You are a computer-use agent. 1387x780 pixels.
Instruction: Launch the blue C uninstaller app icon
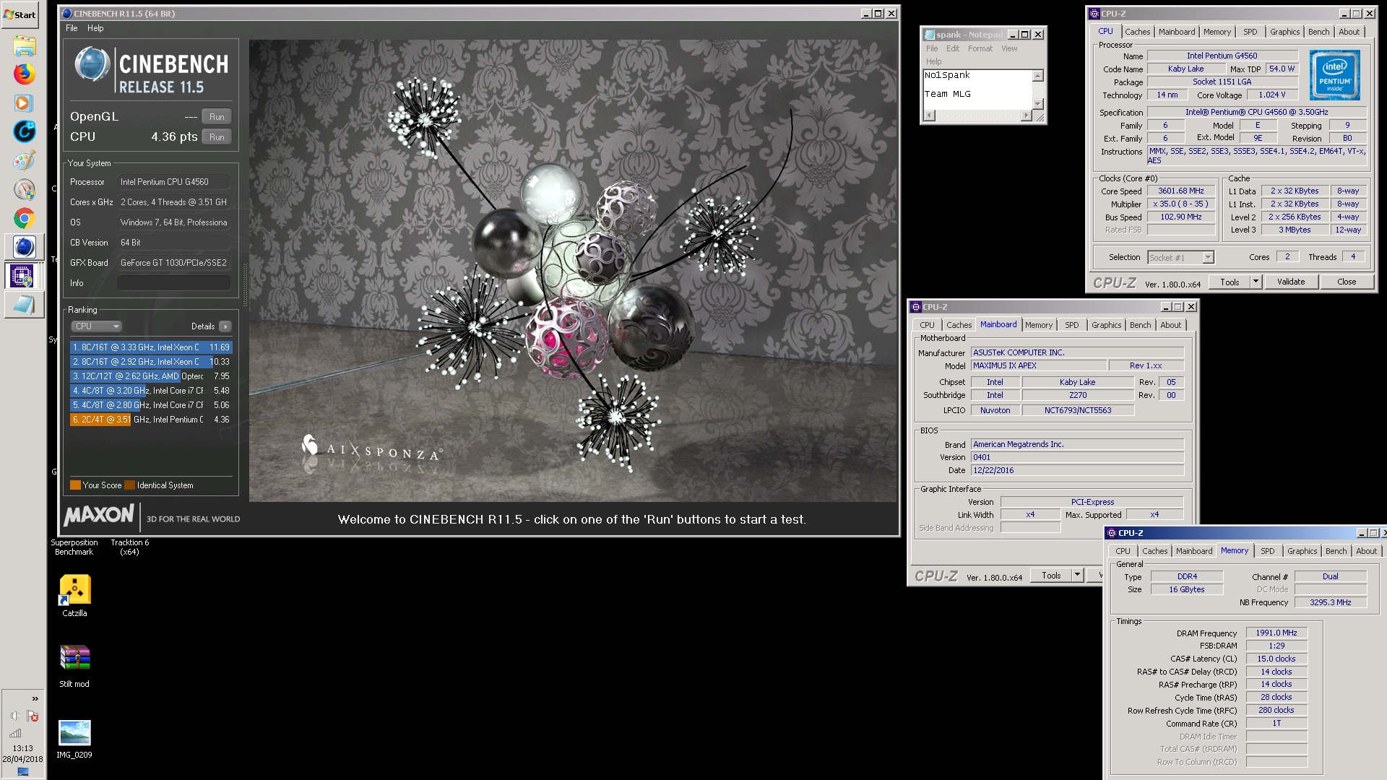(x=24, y=131)
